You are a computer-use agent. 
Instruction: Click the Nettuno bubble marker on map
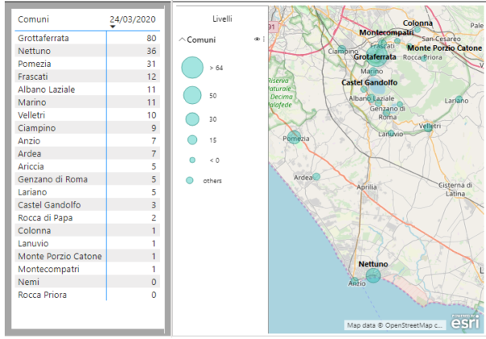click(373, 275)
